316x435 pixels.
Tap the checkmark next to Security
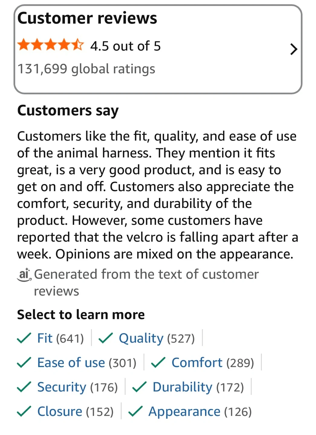tap(24, 387)
